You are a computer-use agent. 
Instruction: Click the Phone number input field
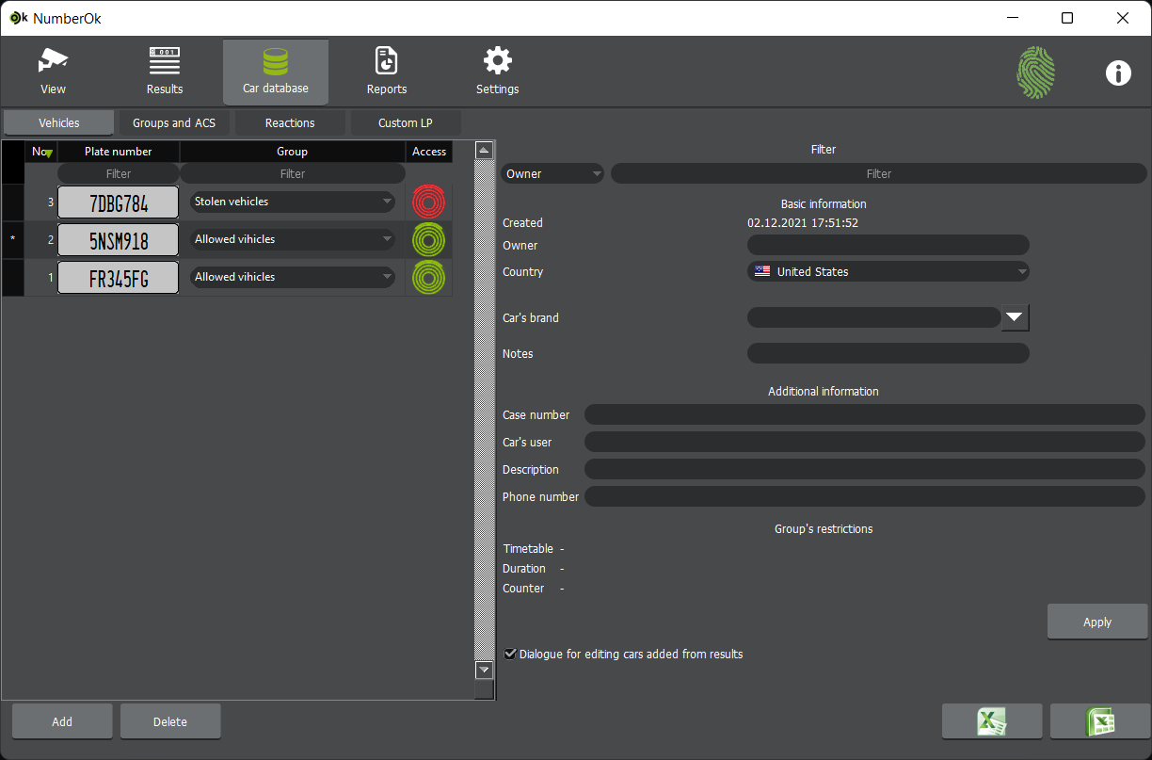[x=865, y=496]
